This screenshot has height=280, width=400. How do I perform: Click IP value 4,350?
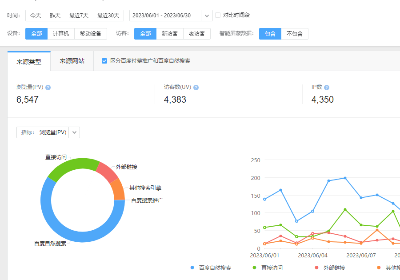pos(323,100)
